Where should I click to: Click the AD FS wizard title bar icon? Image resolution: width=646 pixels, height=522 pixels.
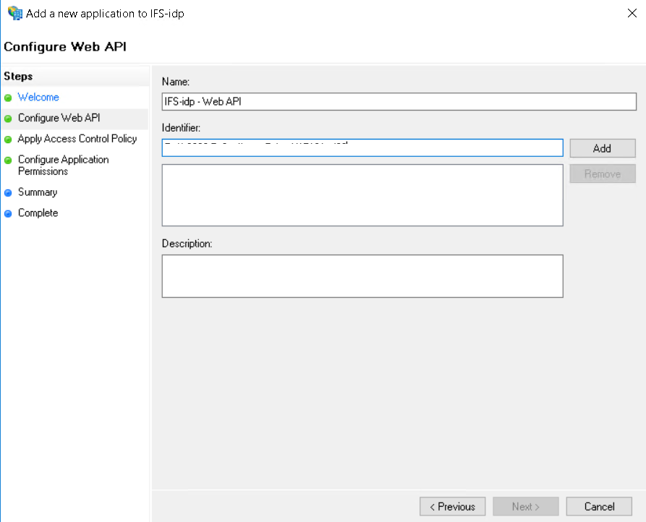click(15, 13)
